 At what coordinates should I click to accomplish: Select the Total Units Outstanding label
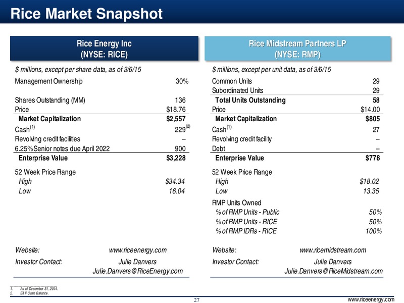250,100
